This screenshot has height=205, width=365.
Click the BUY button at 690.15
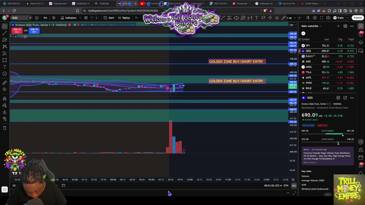[34, 30]
